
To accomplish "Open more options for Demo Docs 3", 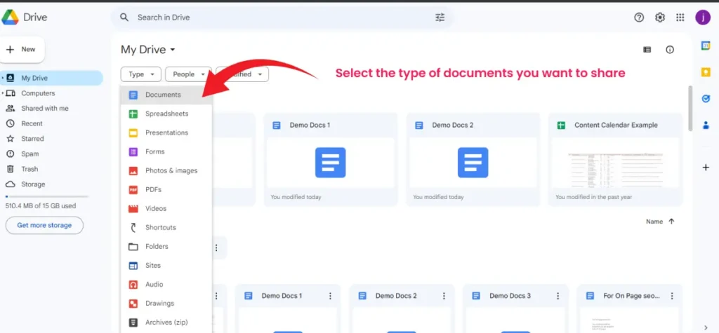I will 558,296.
